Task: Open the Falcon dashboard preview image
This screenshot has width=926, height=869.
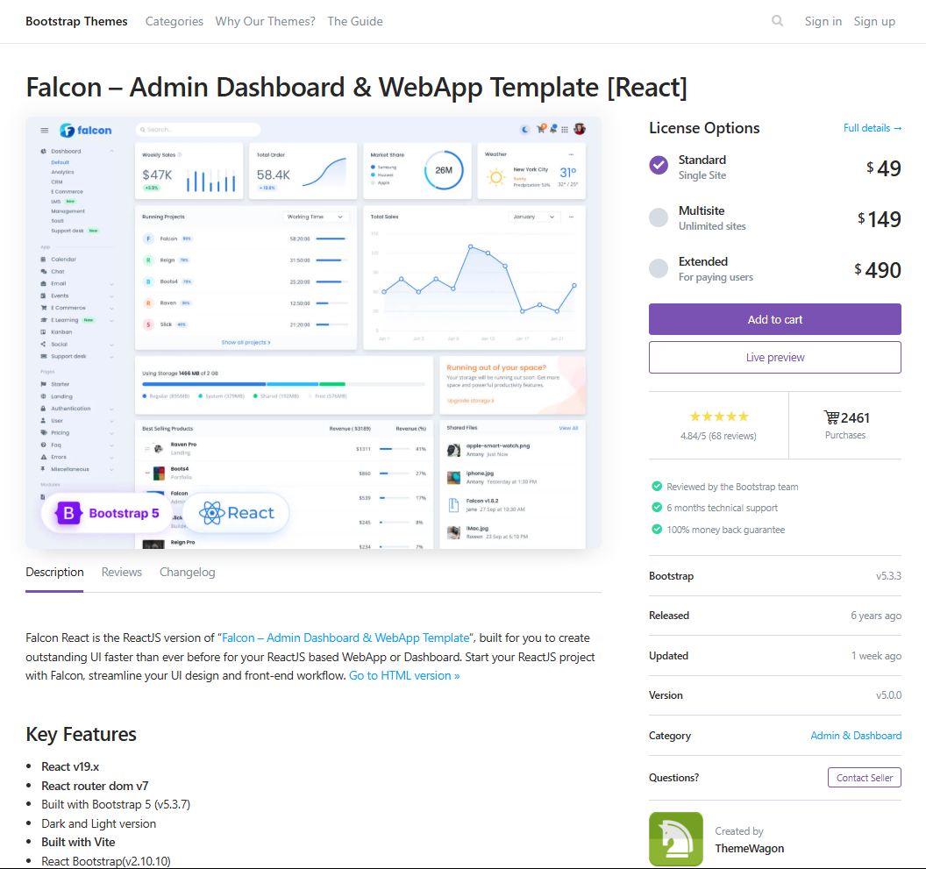Action: click(x=314, y=332)
